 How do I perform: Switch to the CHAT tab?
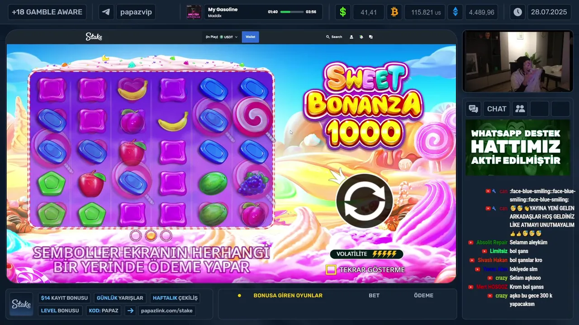tap(497, 109)
